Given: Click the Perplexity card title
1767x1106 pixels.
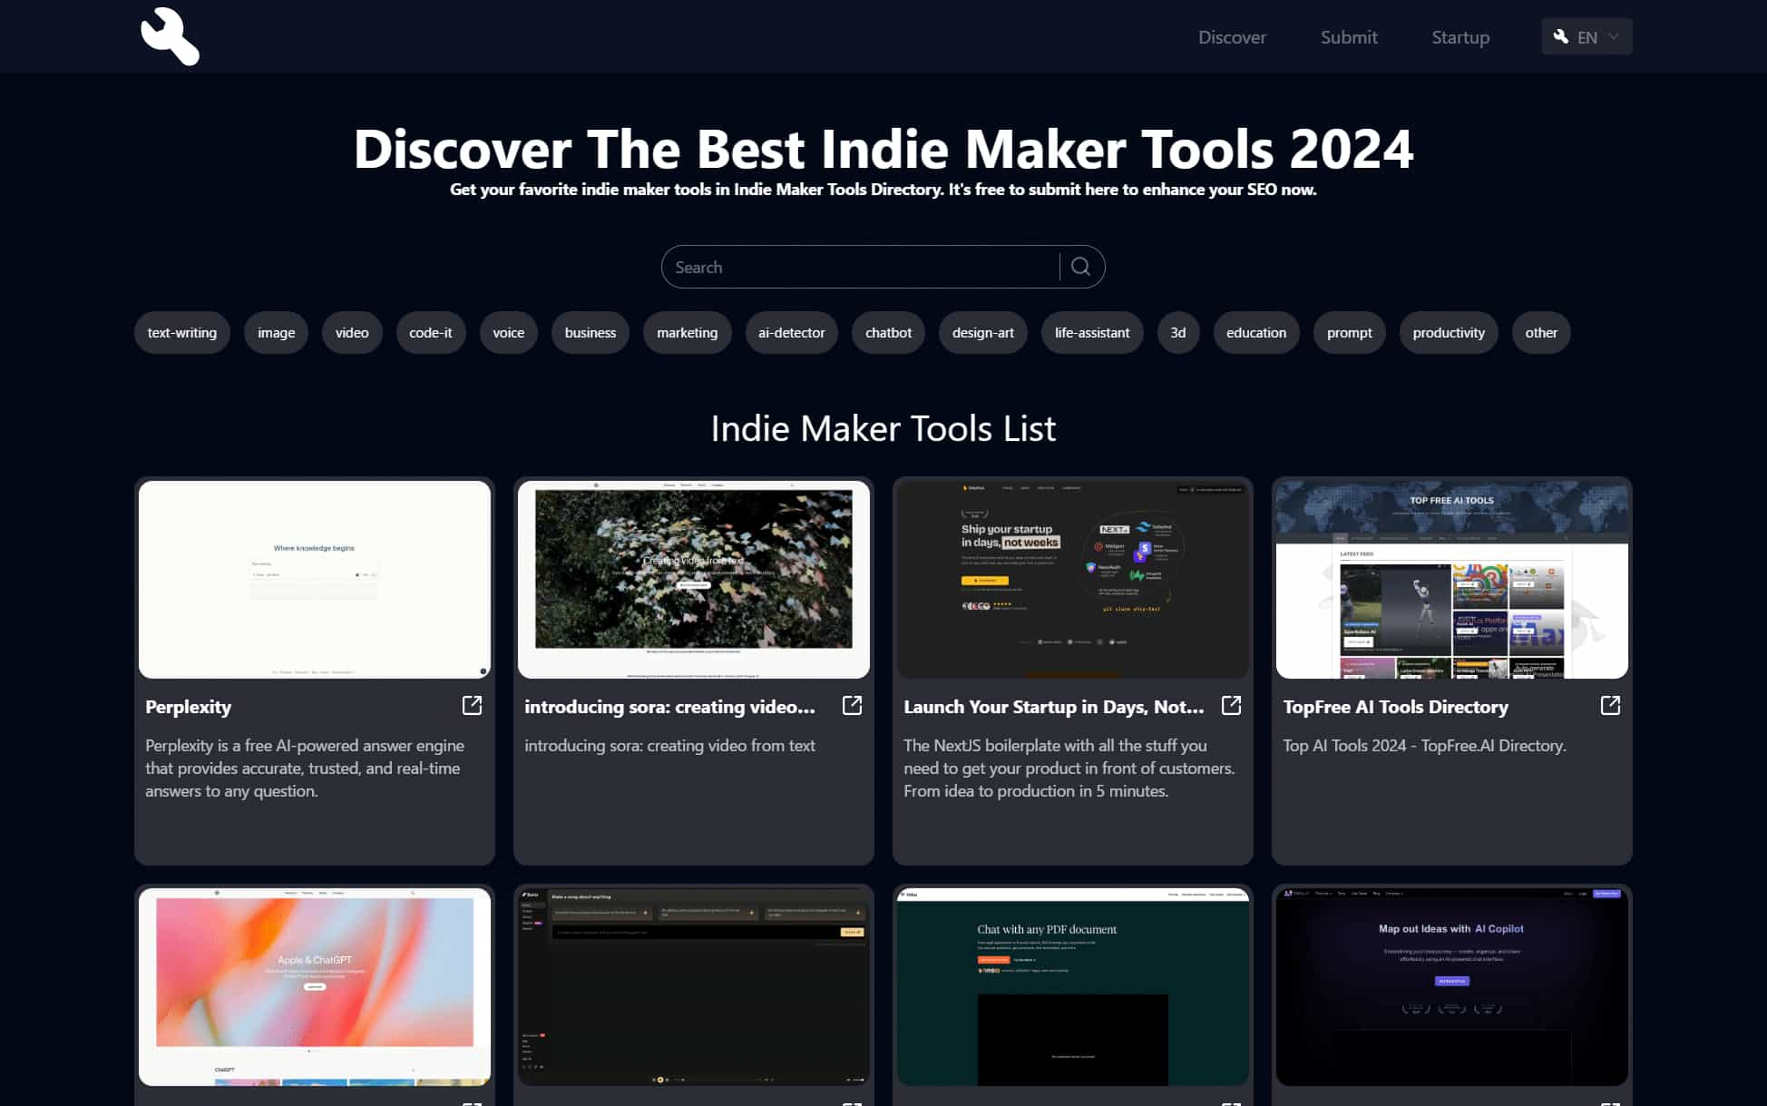Looking at the screenshot, I should (188, 707).
